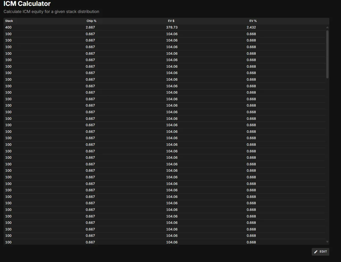Select the EV % column header

(253, 21)
